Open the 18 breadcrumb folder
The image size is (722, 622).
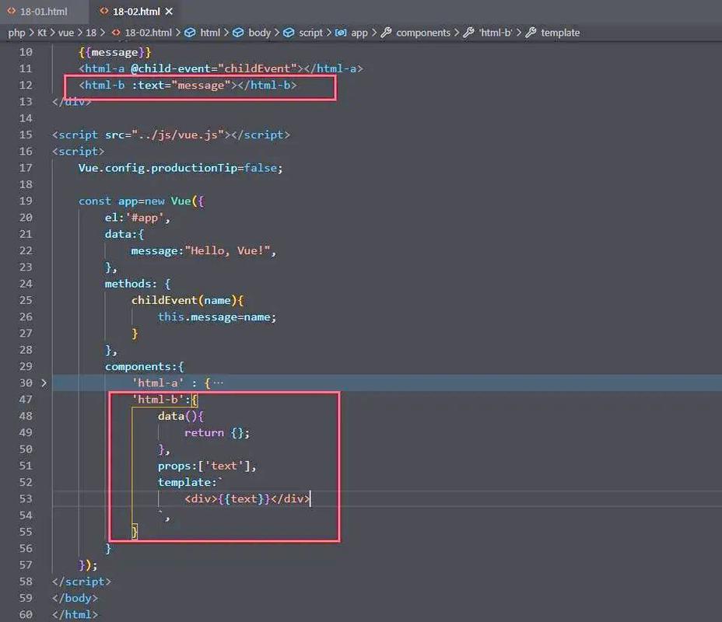(91, 33)
